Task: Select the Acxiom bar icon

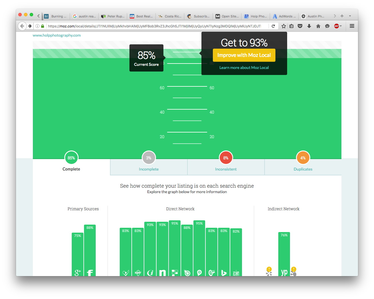Action: point(236,273)
